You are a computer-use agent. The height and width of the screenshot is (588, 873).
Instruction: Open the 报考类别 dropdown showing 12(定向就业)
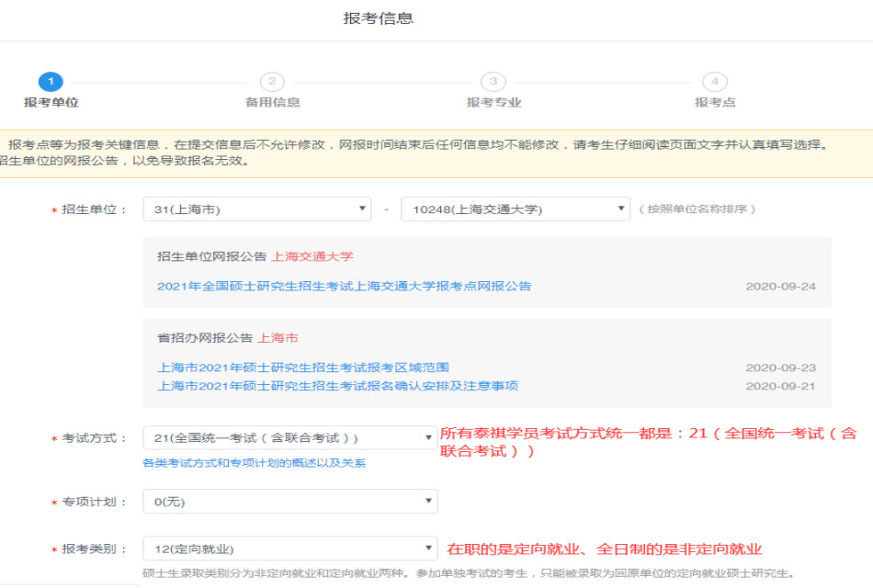[x=289, y=549]
